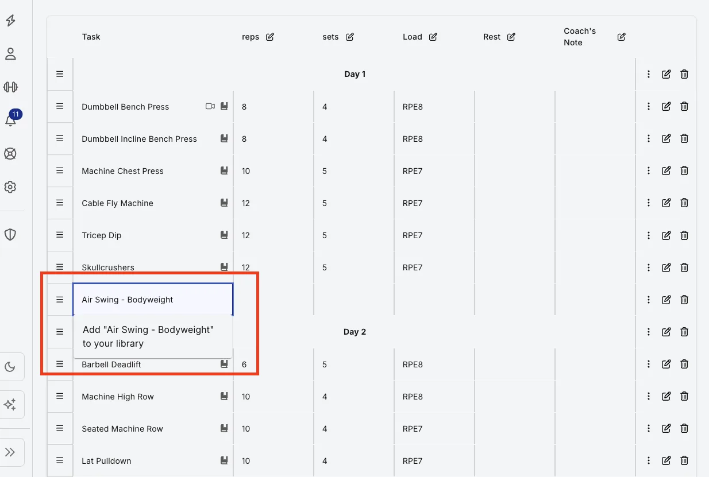Viewport: 709px width, 477px height.
Task: Open more options for Lat Pulldown row
Action: pos(649,460)
